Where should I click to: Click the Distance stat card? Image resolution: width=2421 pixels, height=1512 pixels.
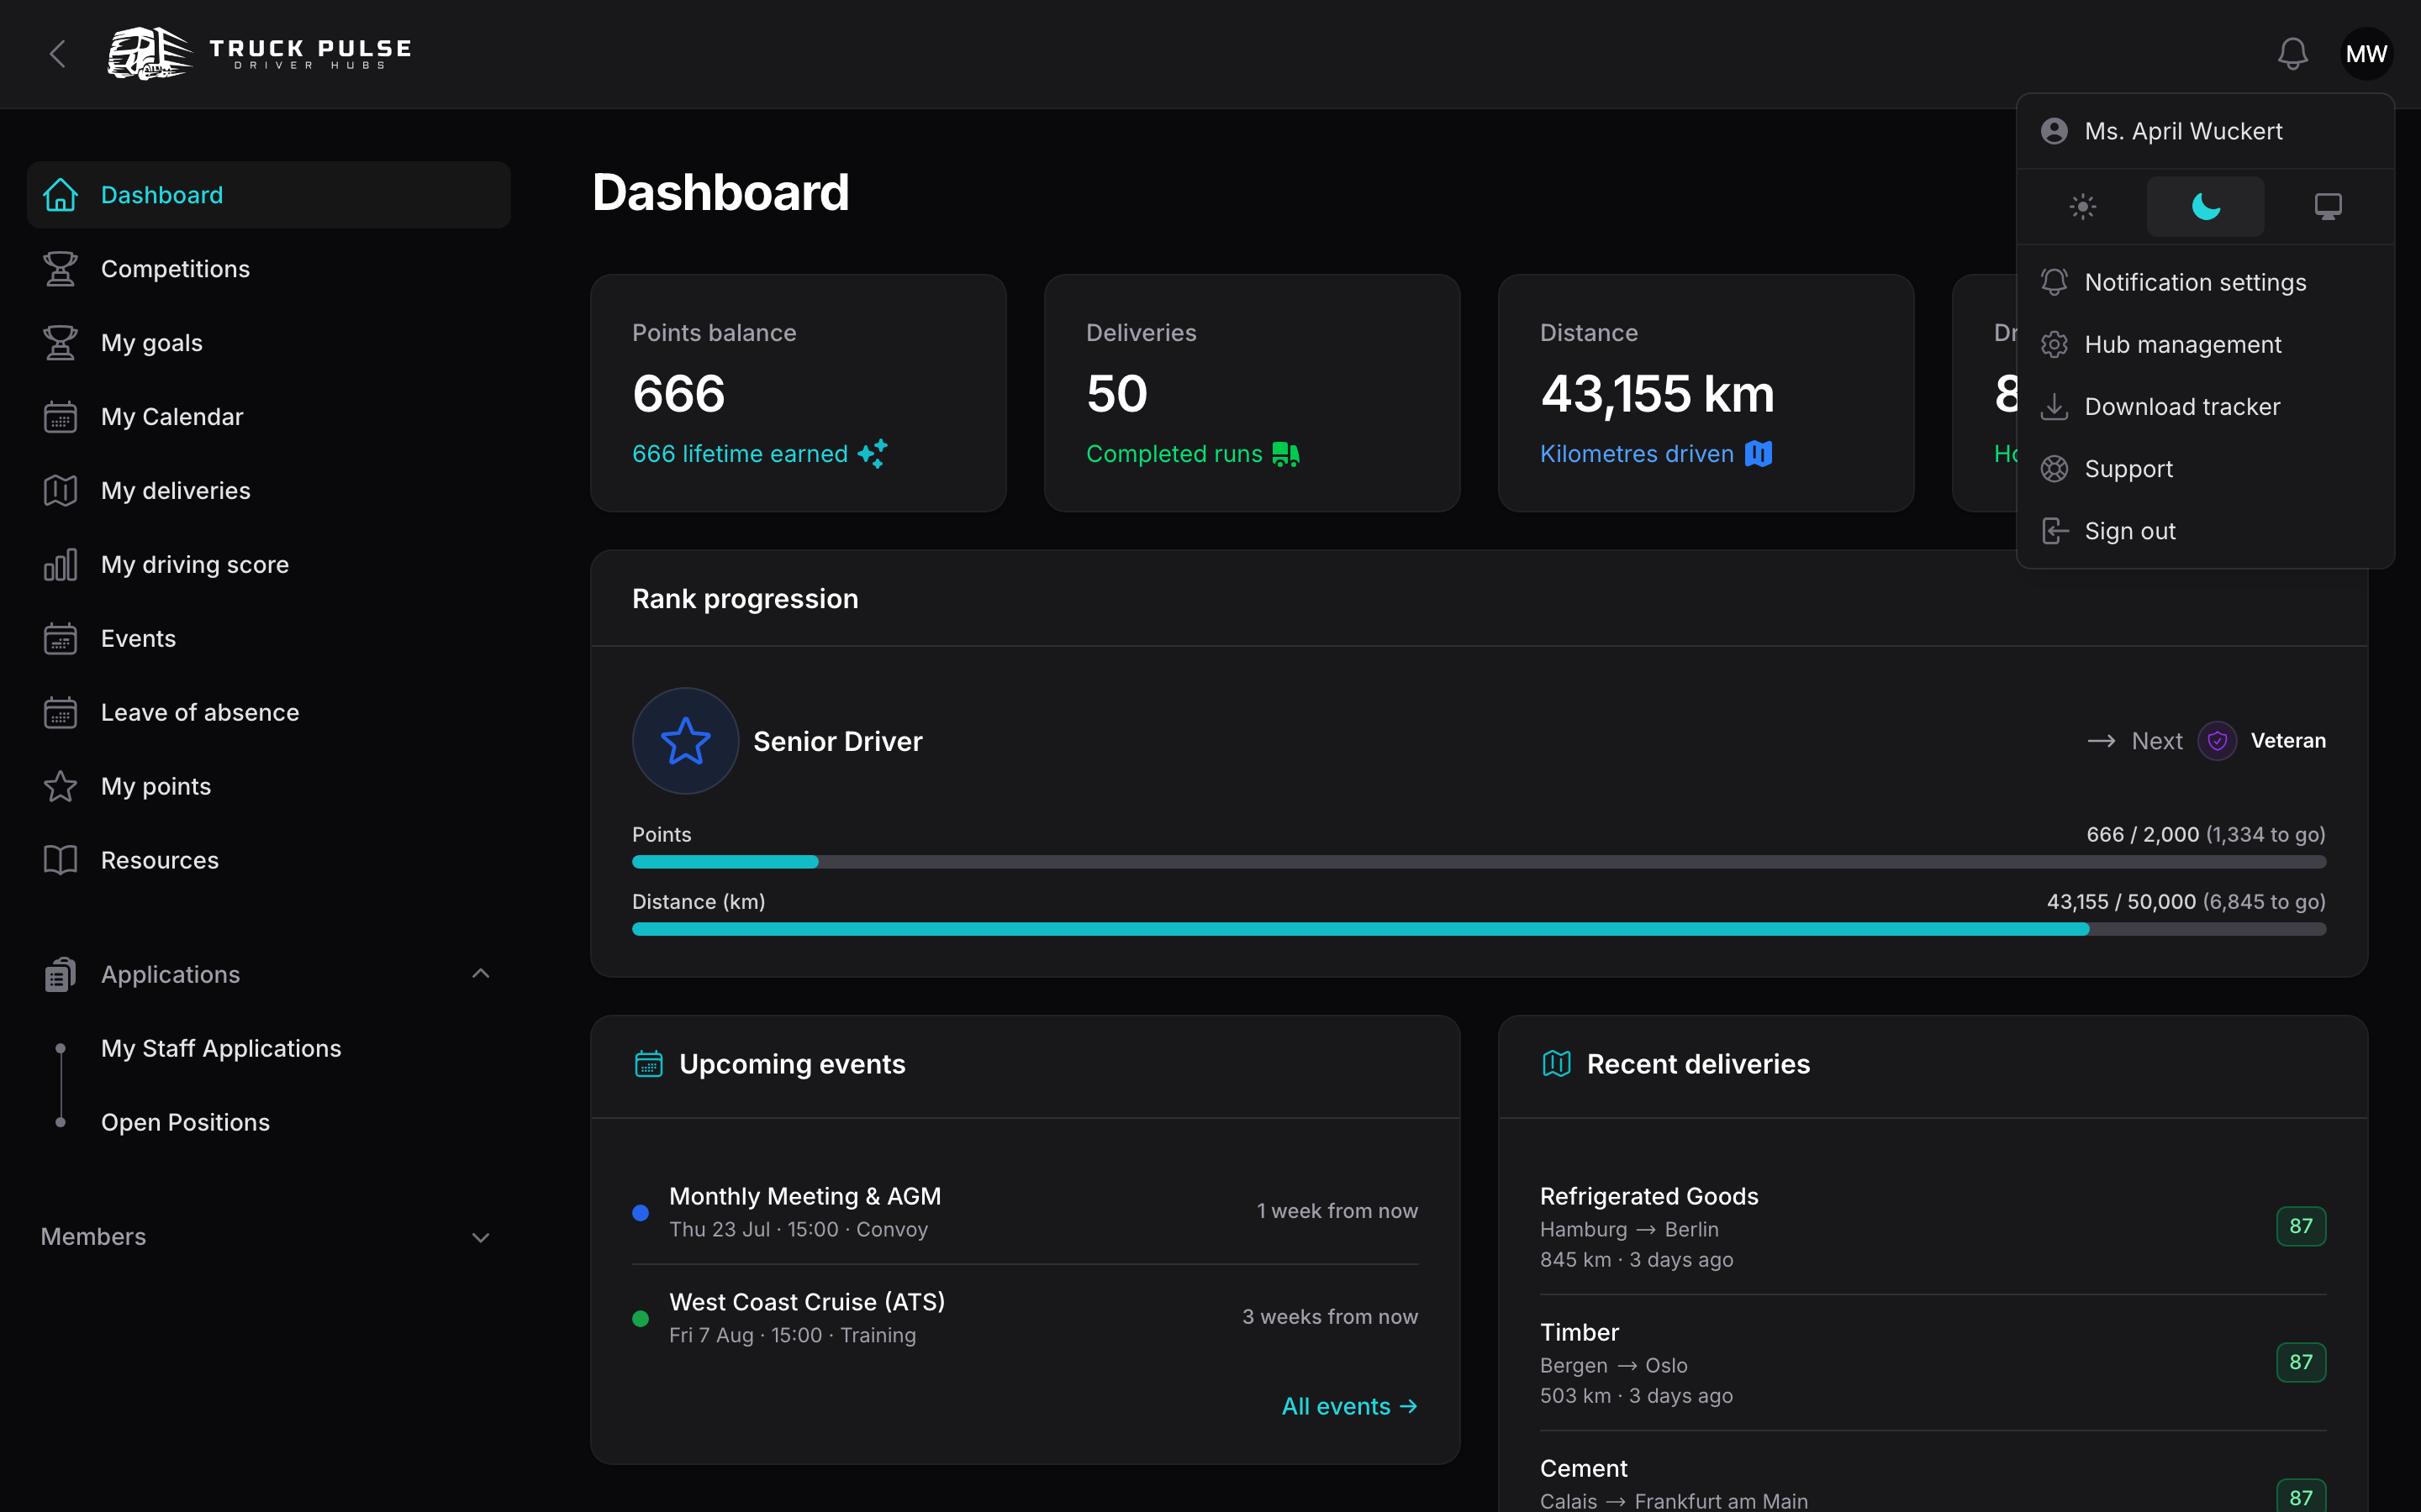[x=1706, y=393]
